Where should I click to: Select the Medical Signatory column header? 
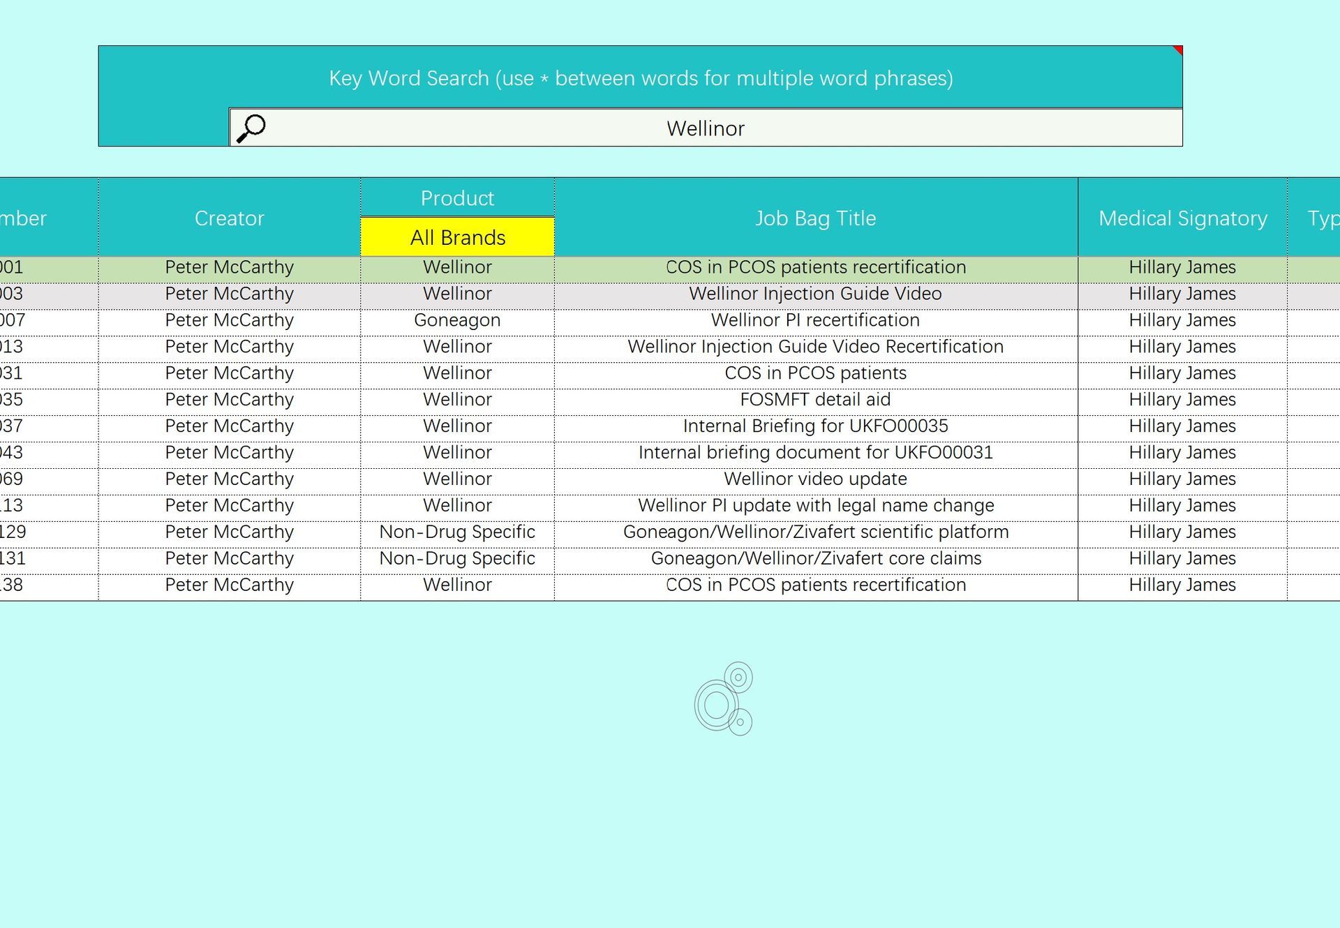click(1182, 218)
